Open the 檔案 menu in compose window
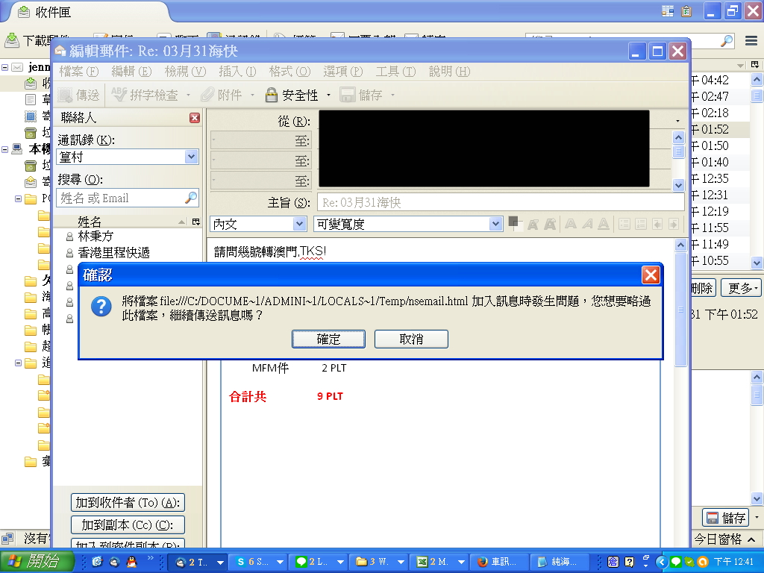Viewport: 764px width, 573px height. [x=79, y=72]
